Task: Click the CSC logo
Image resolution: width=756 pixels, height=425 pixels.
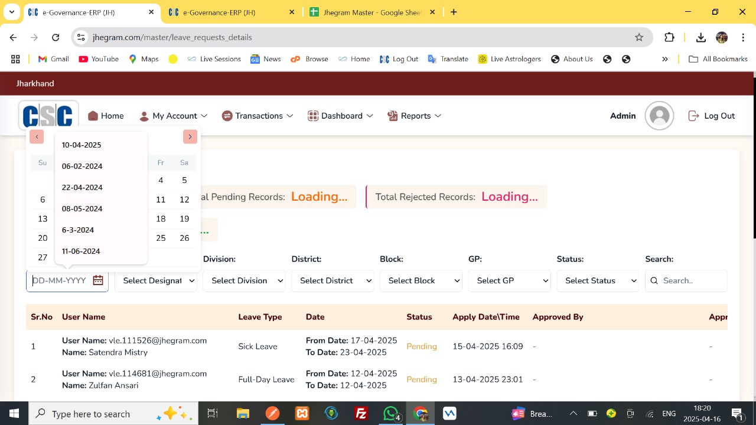Action: click(x=48, y=116)
